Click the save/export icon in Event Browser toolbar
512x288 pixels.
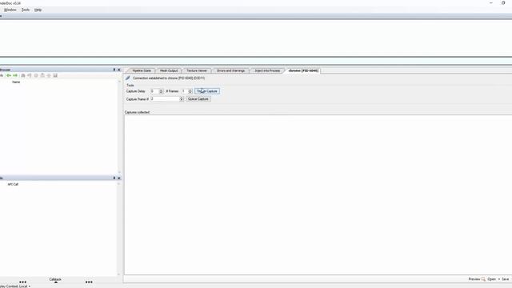coord(55,75)
